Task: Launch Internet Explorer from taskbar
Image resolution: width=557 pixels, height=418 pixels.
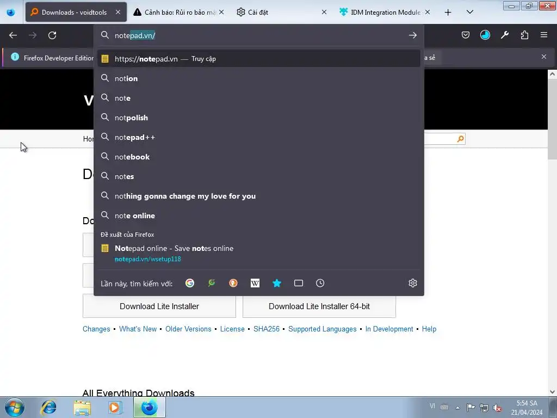Action: pyautogui.click(x=48, y=407)
